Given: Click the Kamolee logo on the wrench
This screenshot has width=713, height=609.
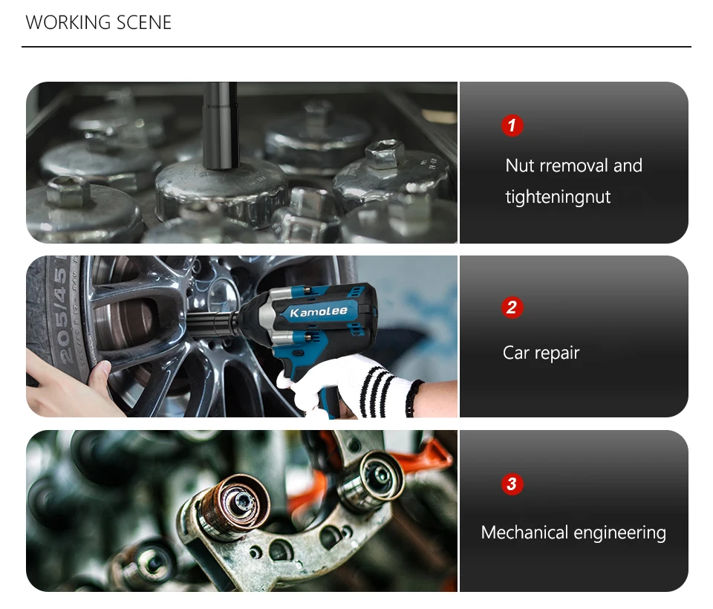Looking at the screenshot, I should click(x=319, y=311).
